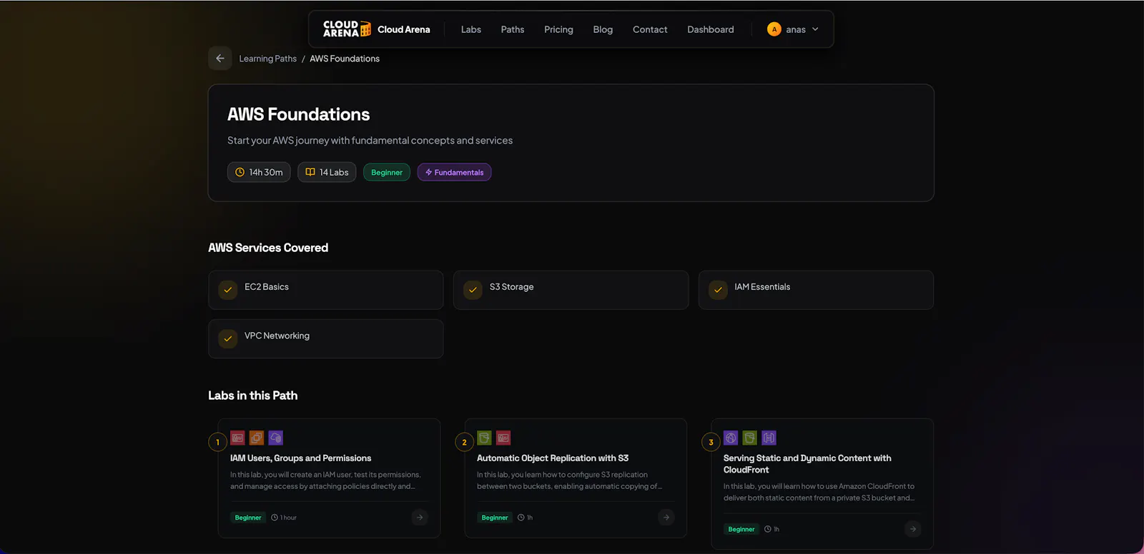Select the 'IAM Essentials' service card
Image resolution: width=1144 pixels, height=554 pixels.
(x=816, y=290)
